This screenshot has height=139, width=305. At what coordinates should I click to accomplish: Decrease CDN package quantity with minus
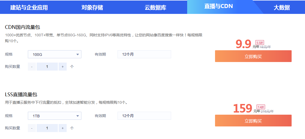32,67
